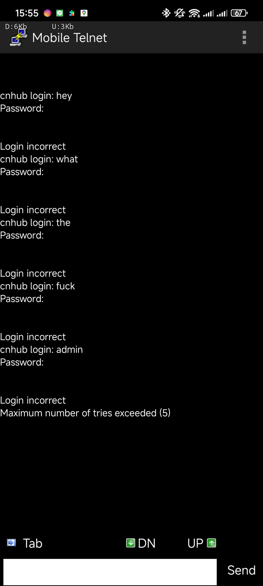The width and height of the screenshot is (263, 586).
Task: Tap the Mobile Telnet app logo icon
Action: point(18,37)
